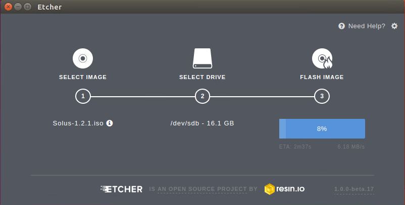Click the Flash Image flame disc icon
The height and width of the screenshot is (205, 405).
pos(322,58)
